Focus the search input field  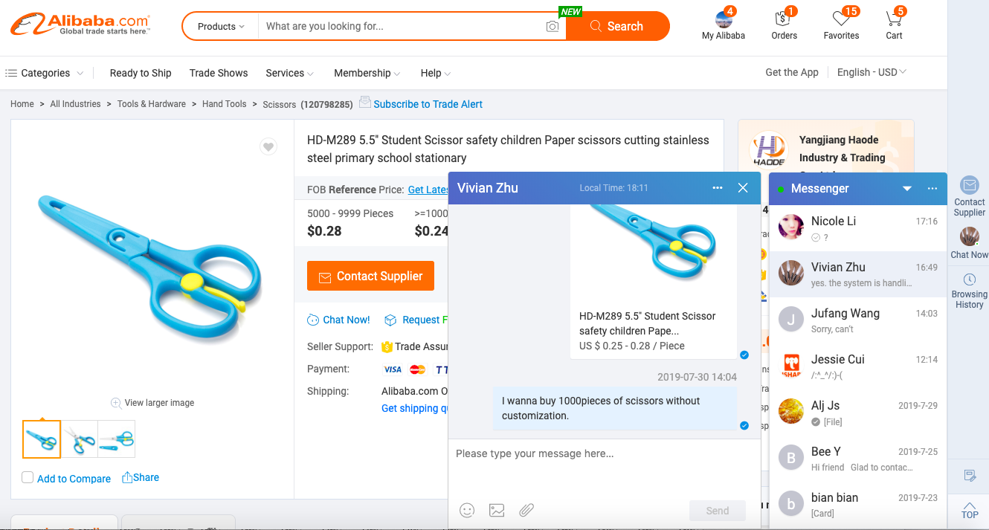402,27
